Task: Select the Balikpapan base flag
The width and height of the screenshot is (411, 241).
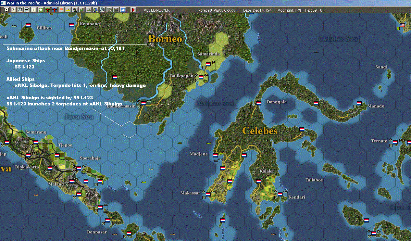Action: 201,77
